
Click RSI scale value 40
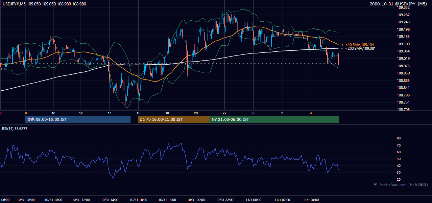pos(399,165)
